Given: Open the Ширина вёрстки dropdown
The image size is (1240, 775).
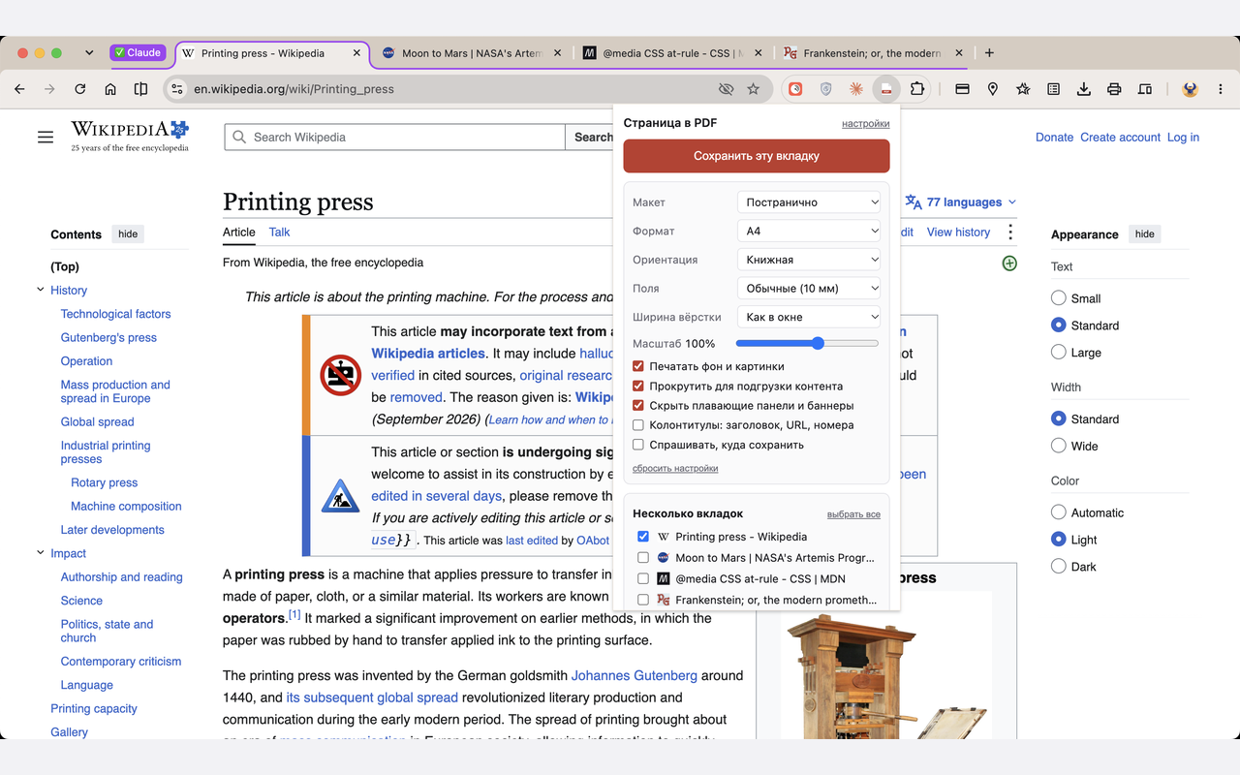Looking at the screenshot, I should click(x=809, y=317).
